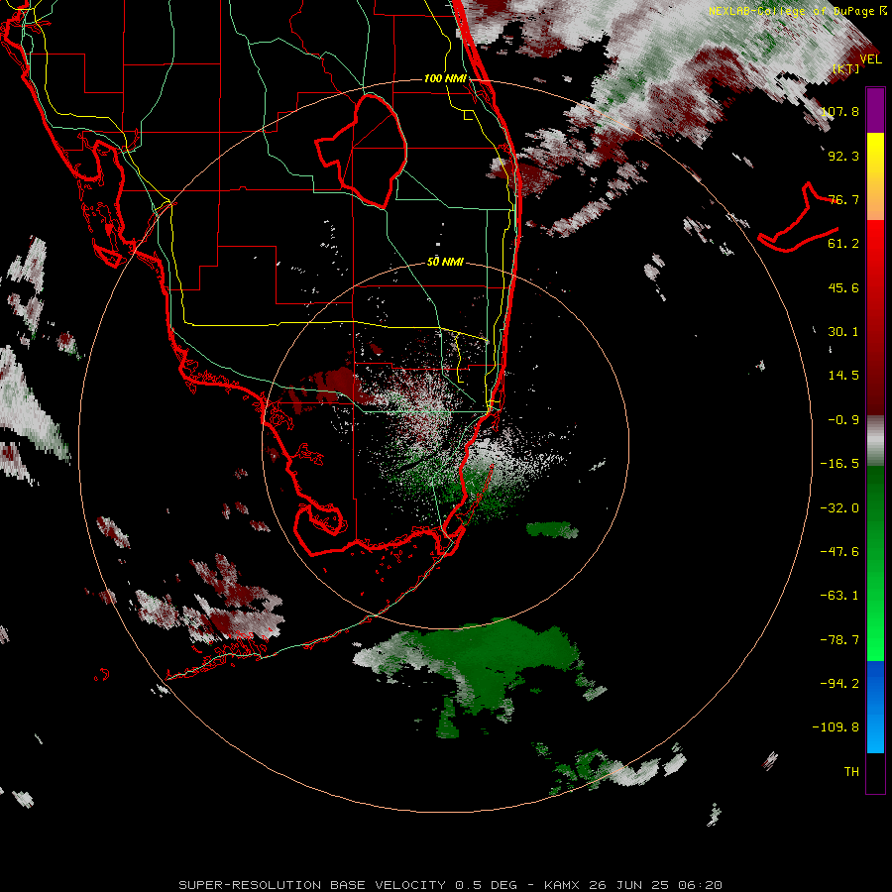This screenshot has height=892, width=892.
Task: Click the -78.7 value on the velocity scale
Action: [x=839, y=640]
